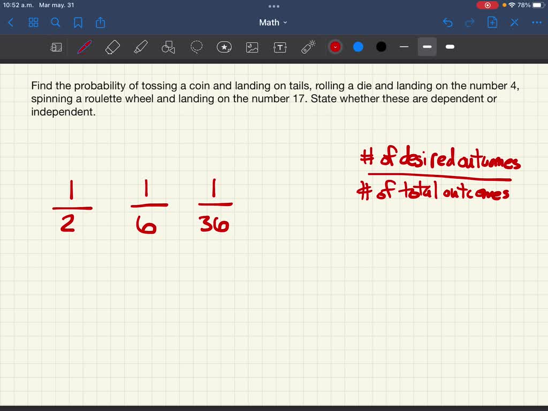Undo the last stroke
Screen dimensions: 548x411
[448, 22]
